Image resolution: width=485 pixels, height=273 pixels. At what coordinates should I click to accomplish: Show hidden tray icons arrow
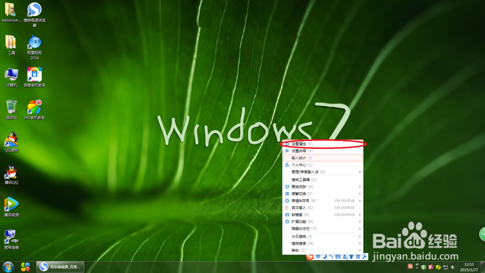point(417,268)
